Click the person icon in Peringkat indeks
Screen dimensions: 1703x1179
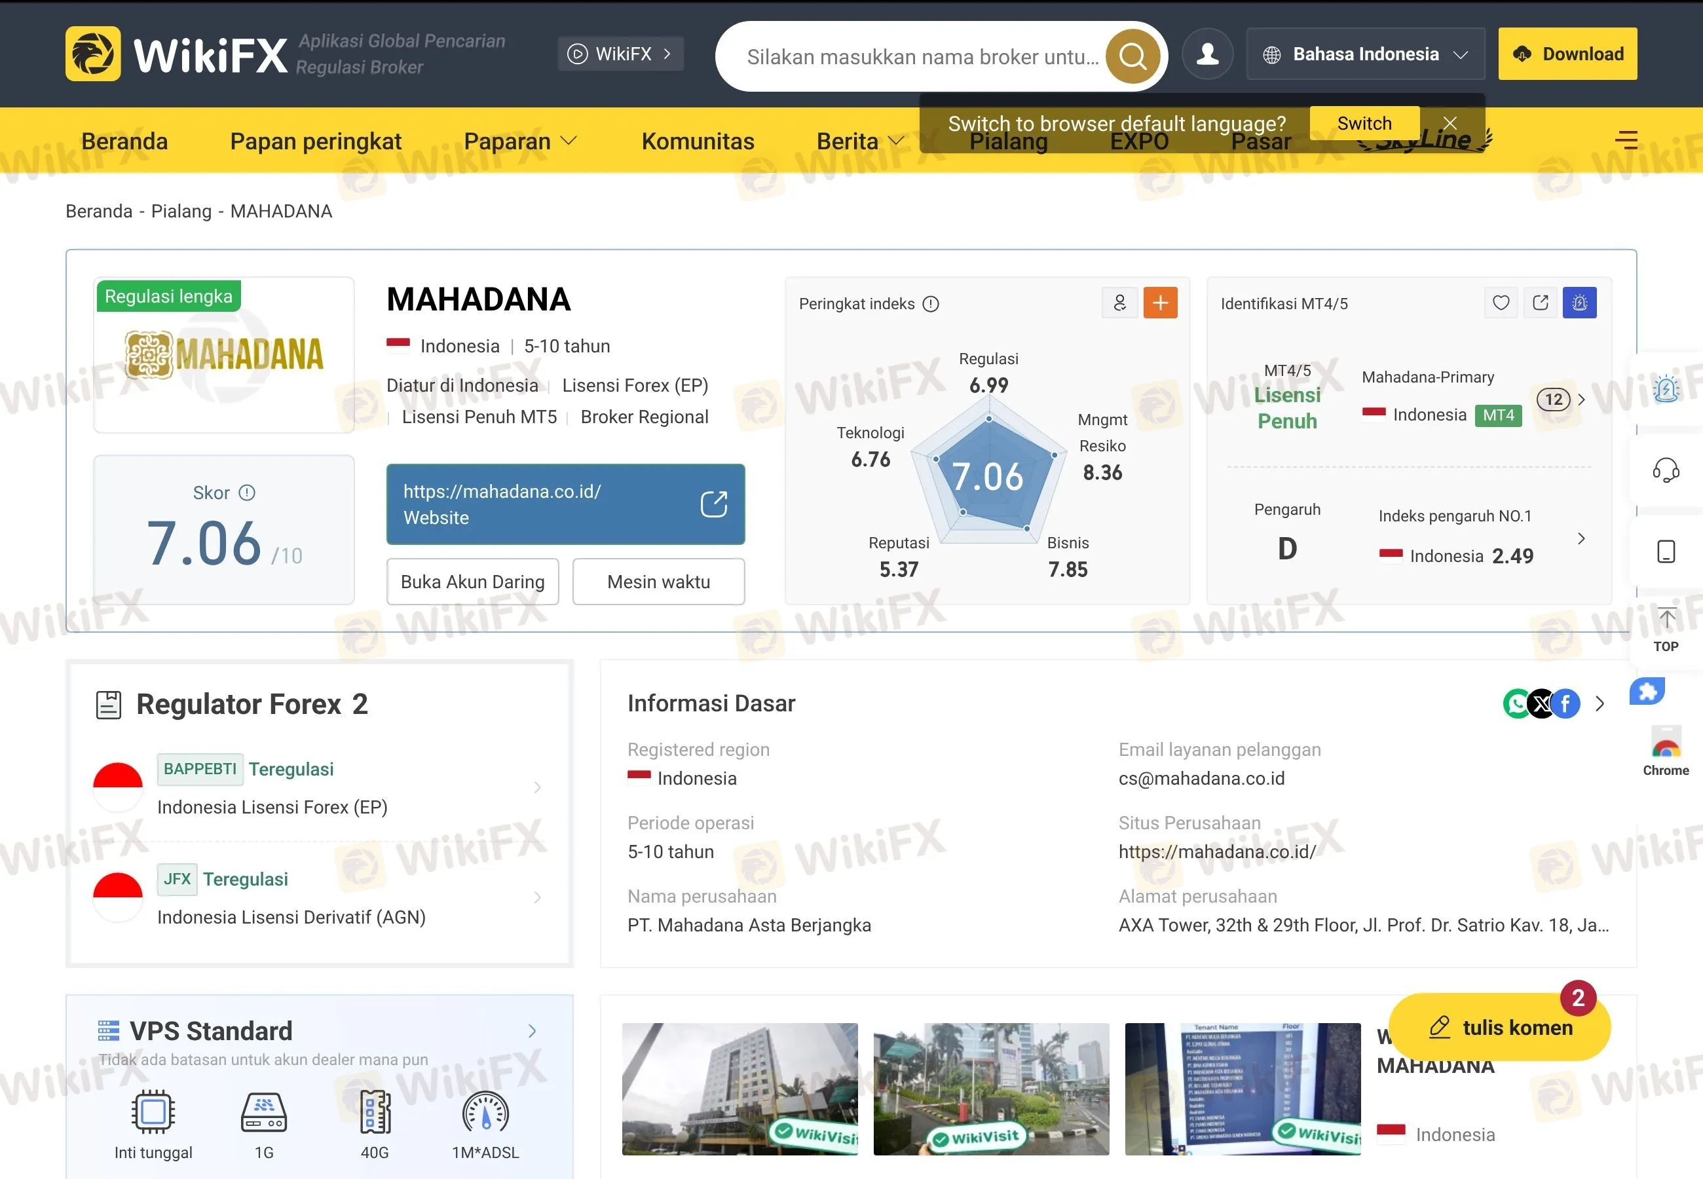pyautogui.click(x=1119, y=302)
